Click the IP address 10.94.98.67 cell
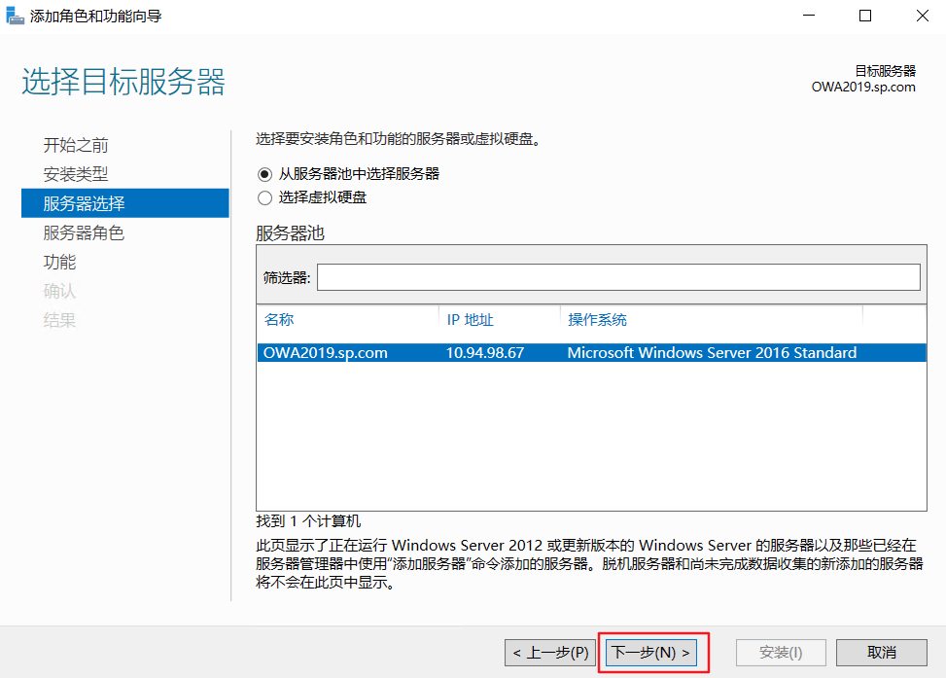Screen dimensions: 946x678 point(486,352)
